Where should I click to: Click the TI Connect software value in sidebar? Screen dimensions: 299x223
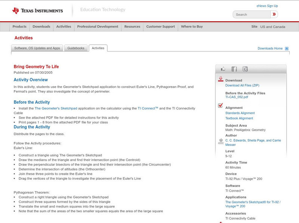coord(235,191)
